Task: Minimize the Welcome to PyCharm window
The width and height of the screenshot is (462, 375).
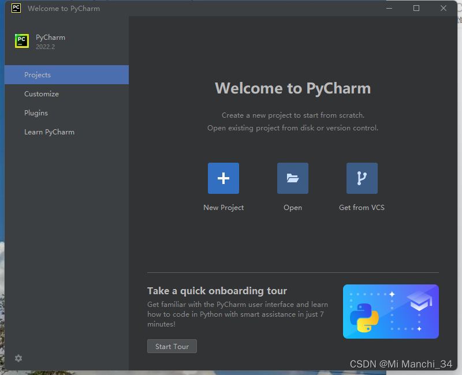Action: coord(389,8)
